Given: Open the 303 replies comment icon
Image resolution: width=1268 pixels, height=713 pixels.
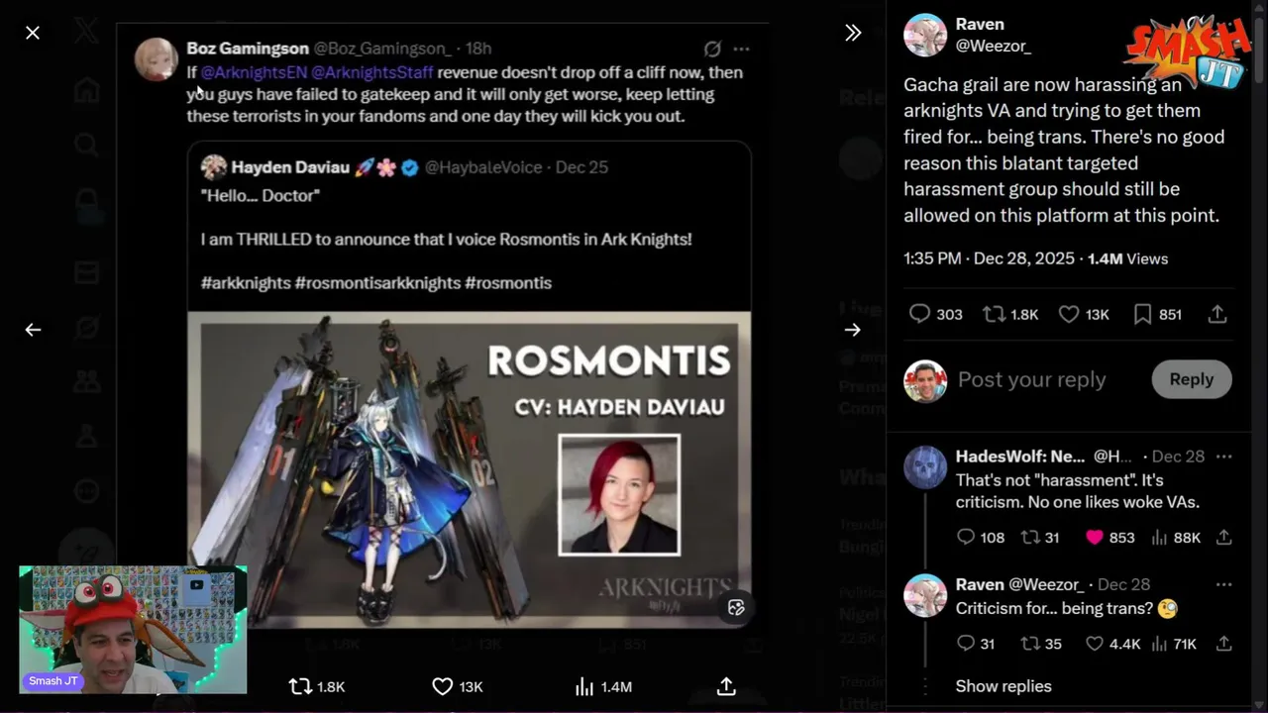Looking at the screenshot, I should (935, 314).
